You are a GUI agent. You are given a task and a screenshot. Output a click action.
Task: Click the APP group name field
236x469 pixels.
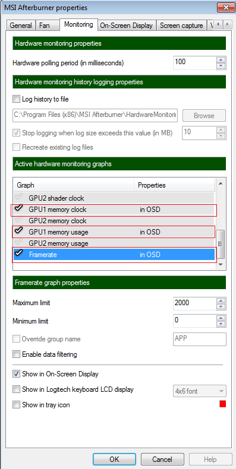pos(200,339)
